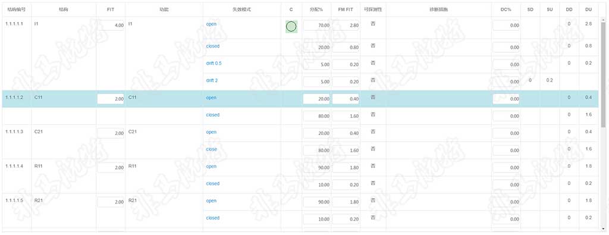Select structure number 1.1.1.1.2

(x=14, y=98)
